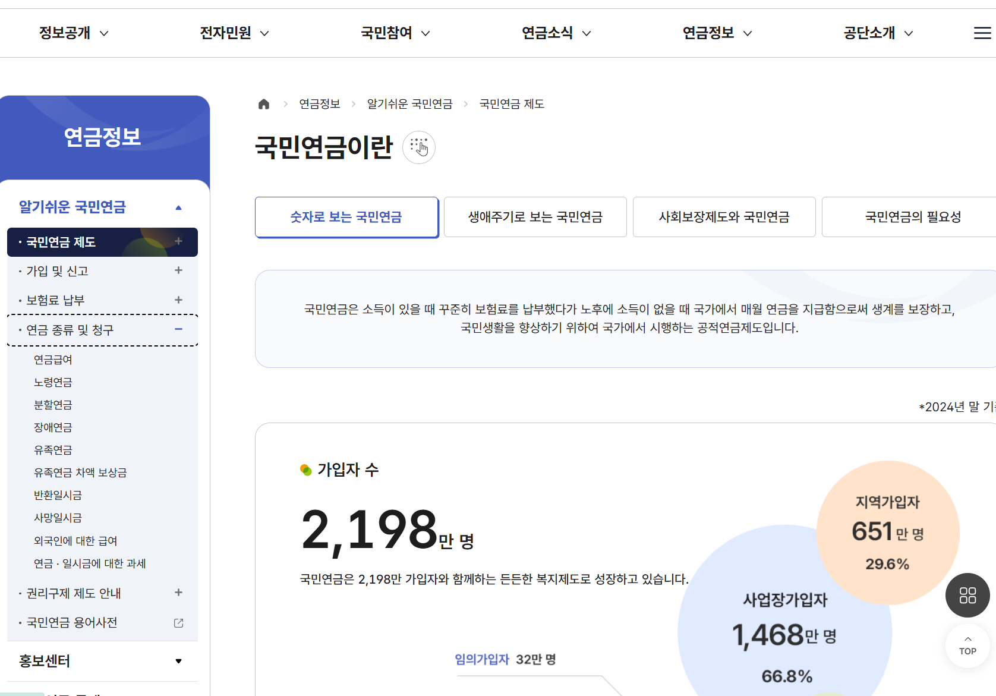This screenshot has height=696, width=996.
Task: Select 숫자로 보는 국민연금 tab
Action: click(346, 217)
